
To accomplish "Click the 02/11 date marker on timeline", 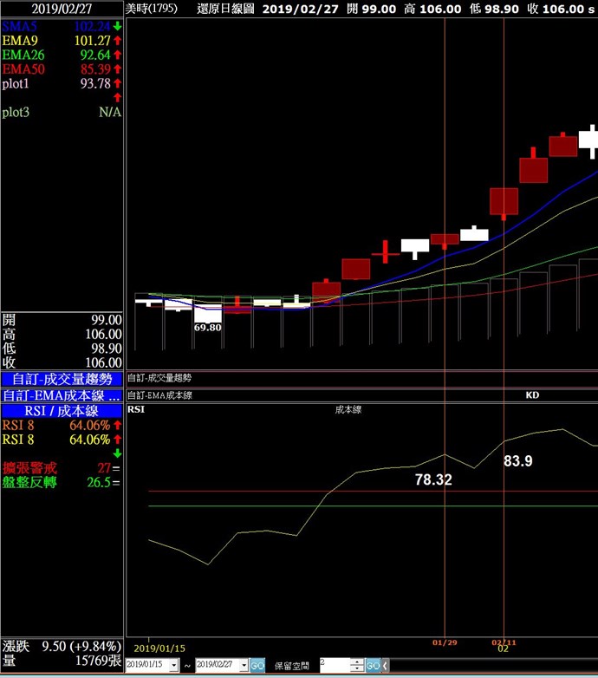I will 504,643.
